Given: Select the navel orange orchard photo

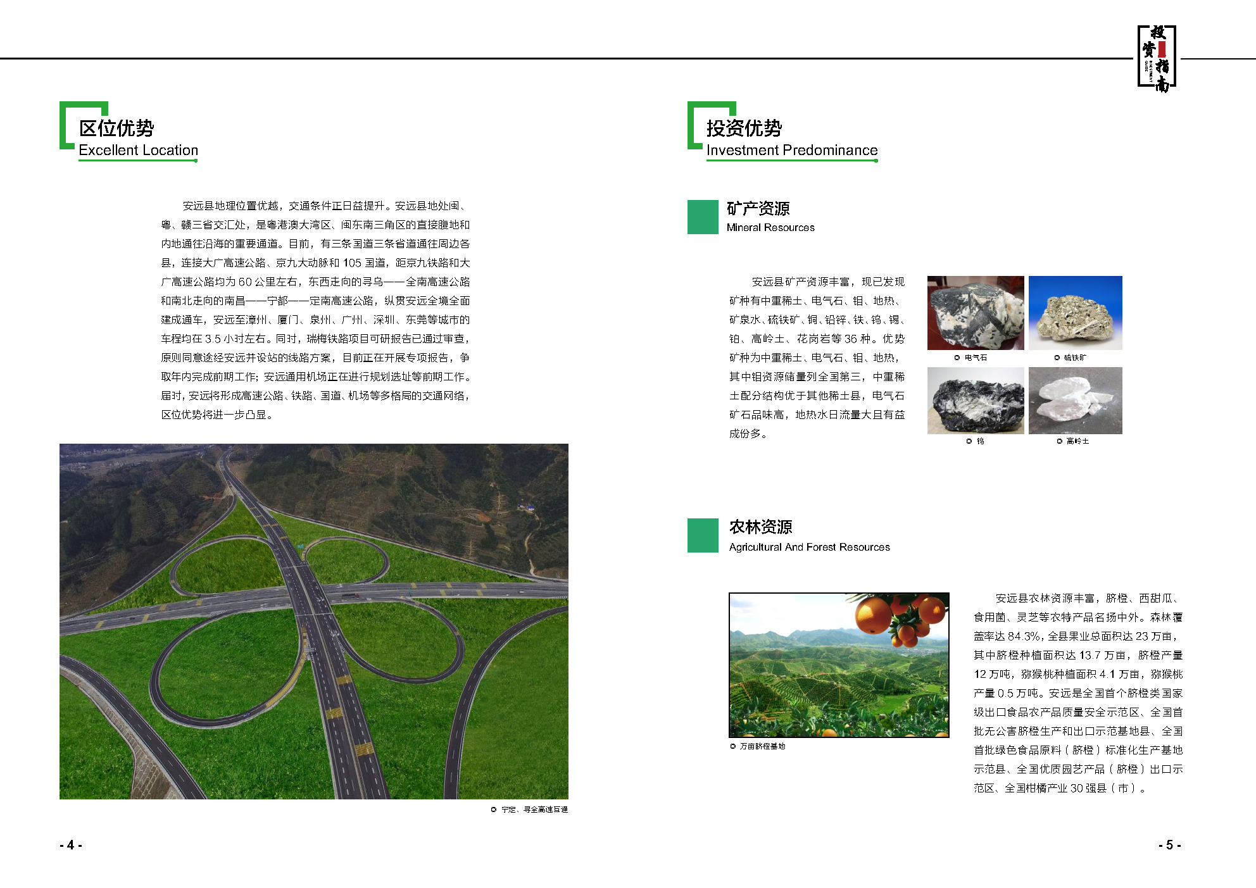Looking at the screenshot, I should tap(838, 665).
